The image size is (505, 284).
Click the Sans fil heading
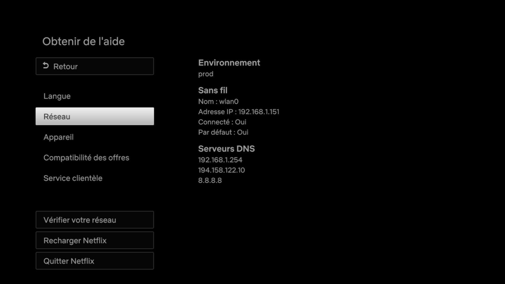[213, 90]
